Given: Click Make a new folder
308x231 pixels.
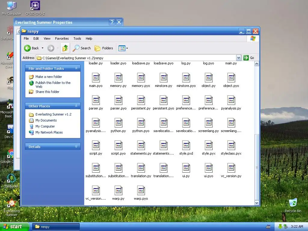Looking at the screenshot, I should coord(48,77).
